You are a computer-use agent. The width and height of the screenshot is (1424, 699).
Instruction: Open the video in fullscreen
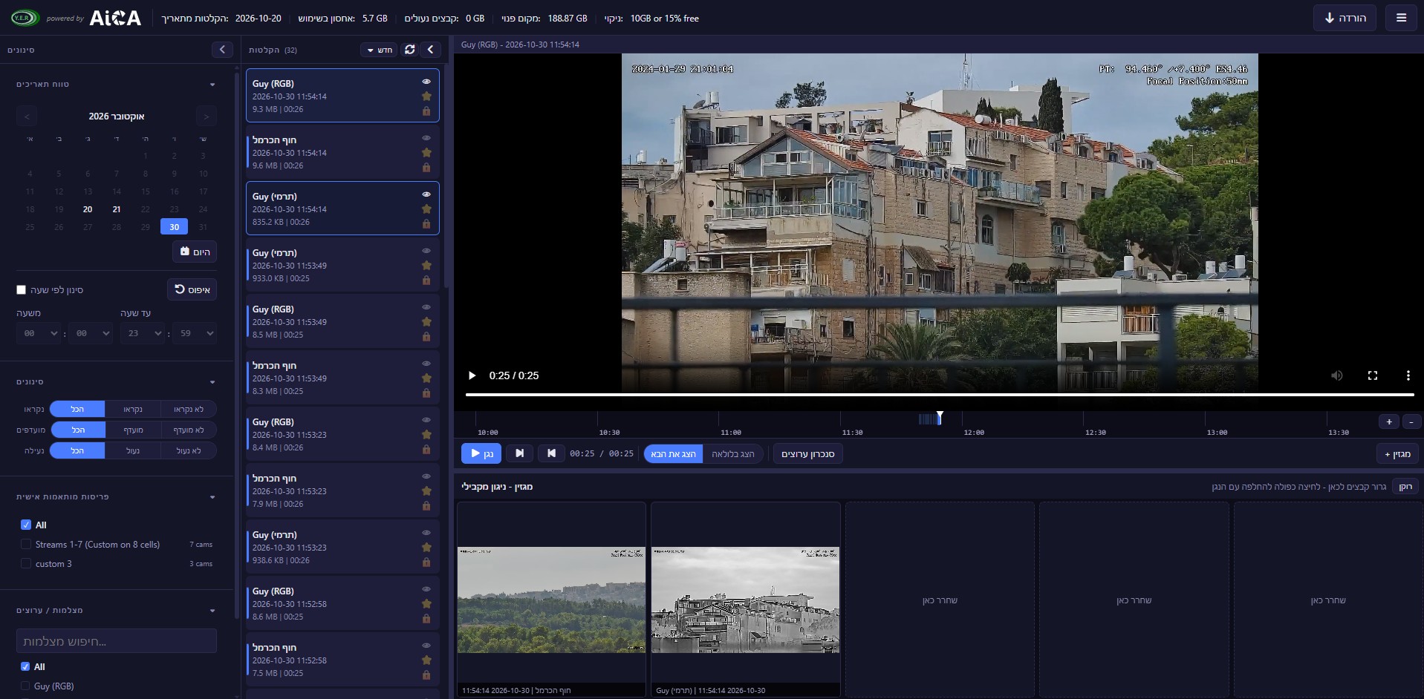click(x=1373, y=375)
